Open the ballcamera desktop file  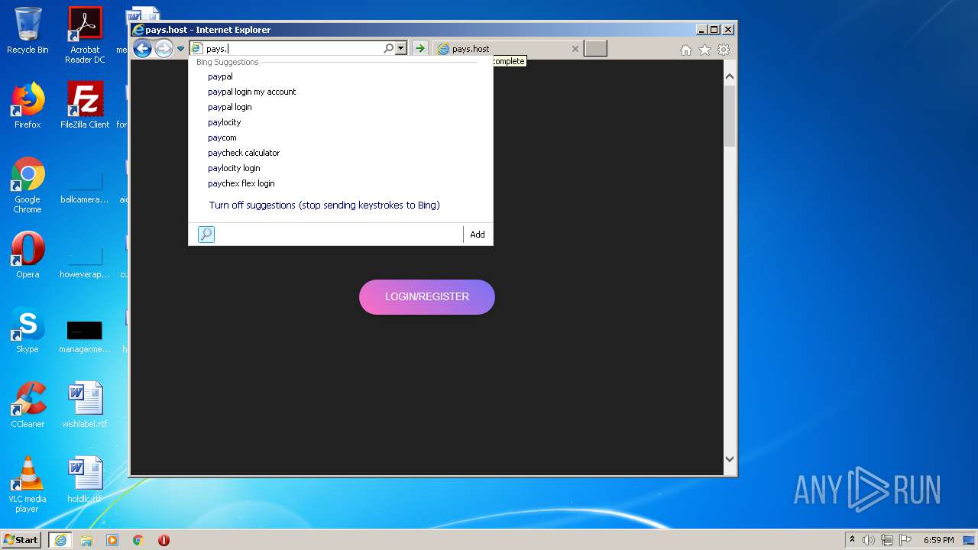pyautogui.click(x=85, y=186)
